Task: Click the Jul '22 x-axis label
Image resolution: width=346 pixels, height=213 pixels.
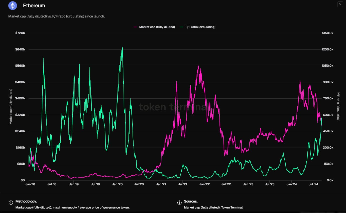Action: [226, 185]
